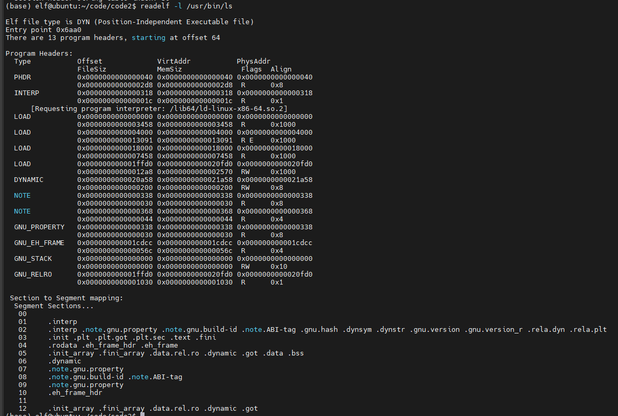618x416 pixels.
Task: Click the 'Align' column header
Action: click(281, 69)
